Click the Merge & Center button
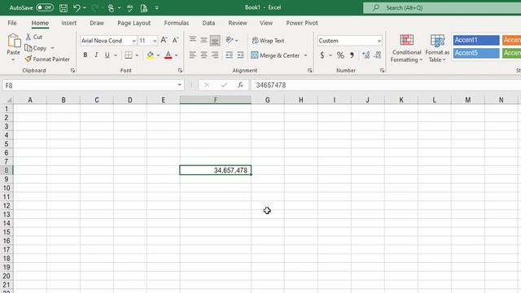The height and width of the screenshot is (293, 521). (x=275, y=55)
